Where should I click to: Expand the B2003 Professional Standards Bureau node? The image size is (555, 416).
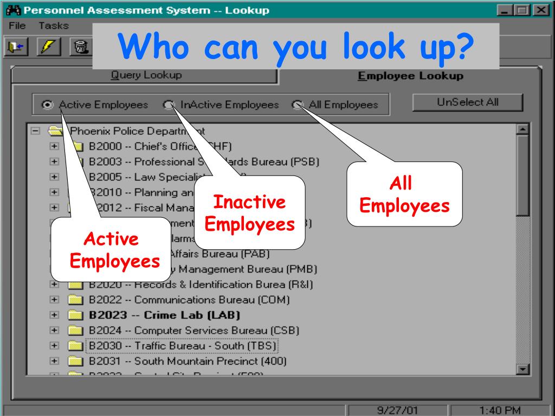pyautogui.click(x=54, y=161)
